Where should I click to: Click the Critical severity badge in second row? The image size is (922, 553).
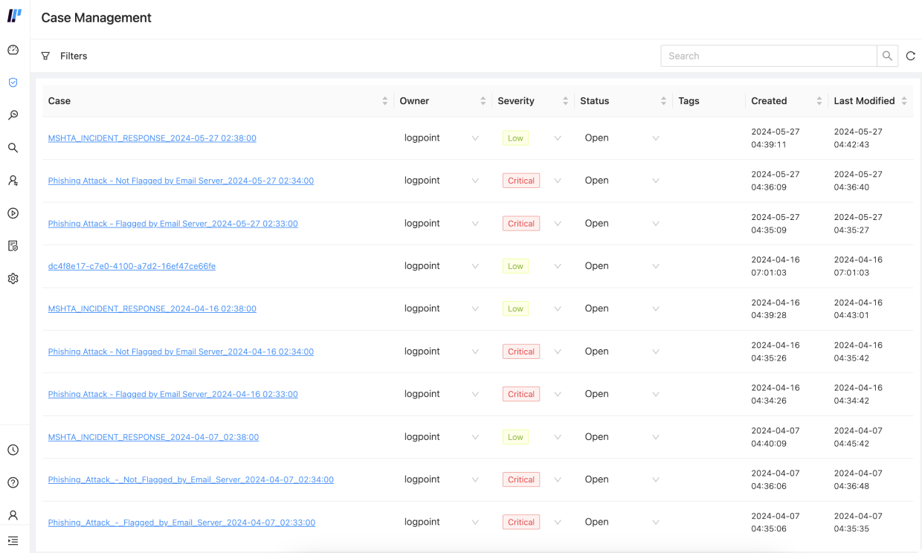(520, 181)
